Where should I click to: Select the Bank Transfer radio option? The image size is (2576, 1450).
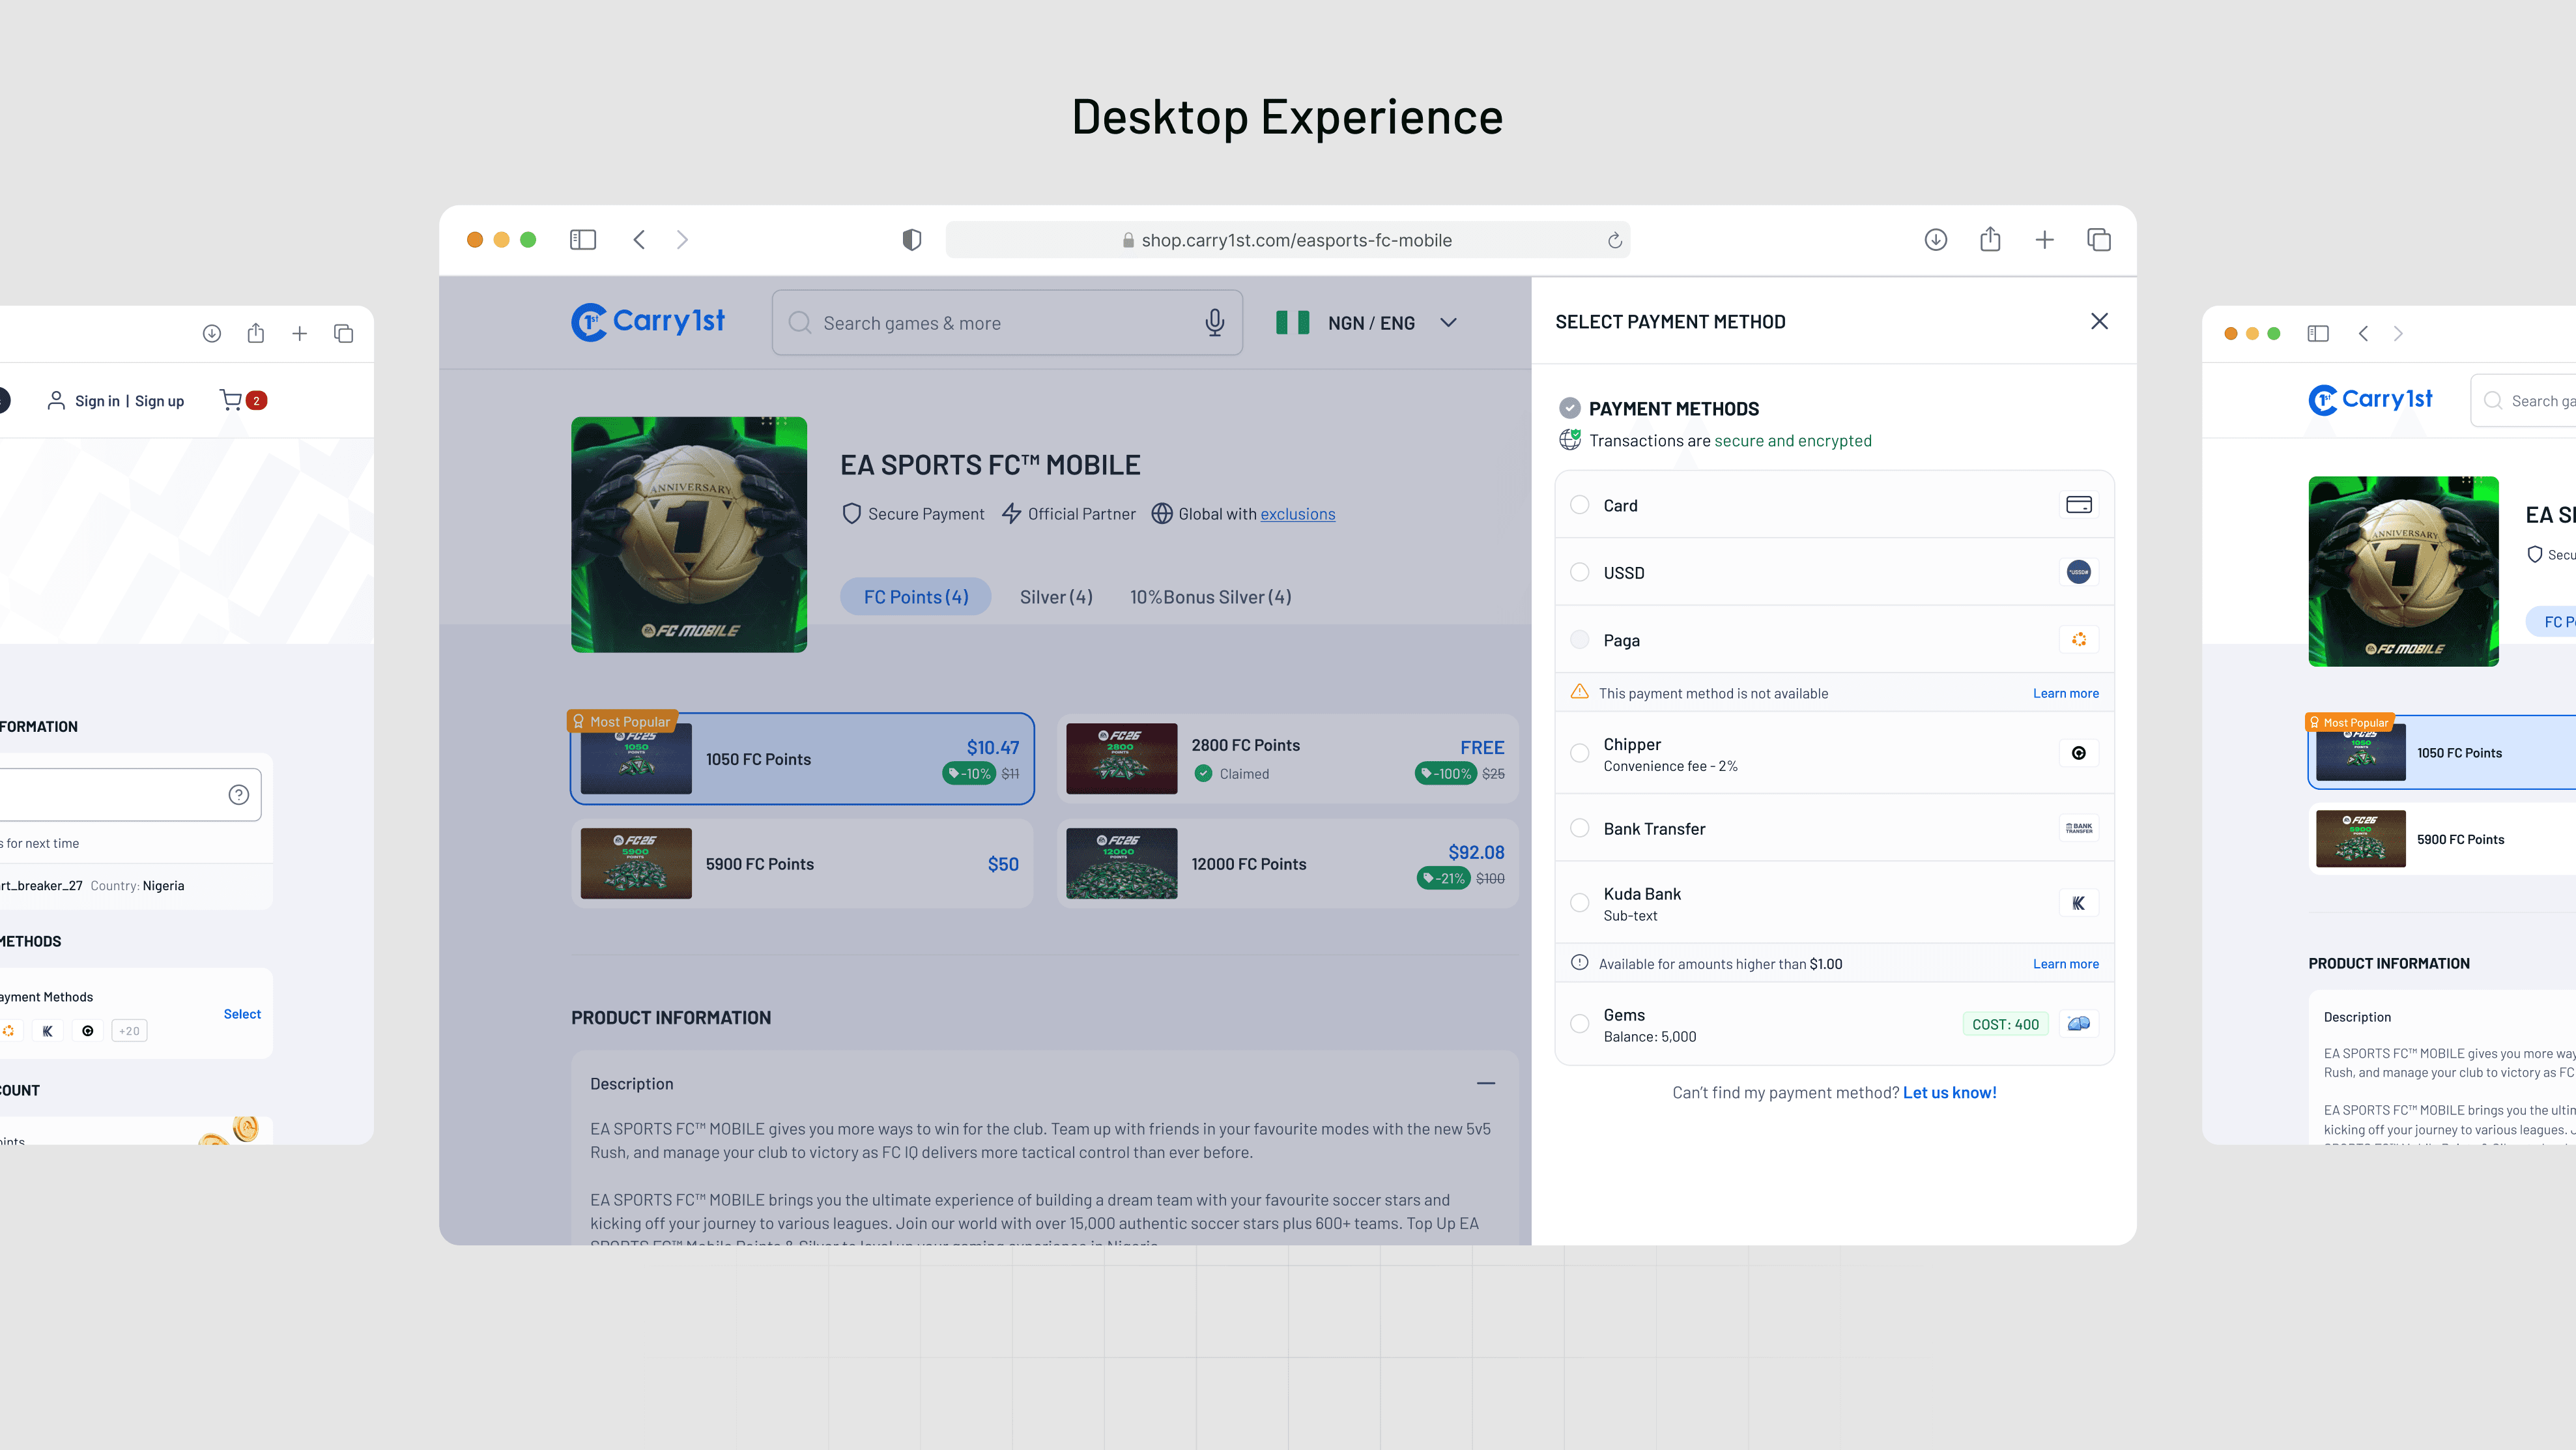tap(1579, 828)
